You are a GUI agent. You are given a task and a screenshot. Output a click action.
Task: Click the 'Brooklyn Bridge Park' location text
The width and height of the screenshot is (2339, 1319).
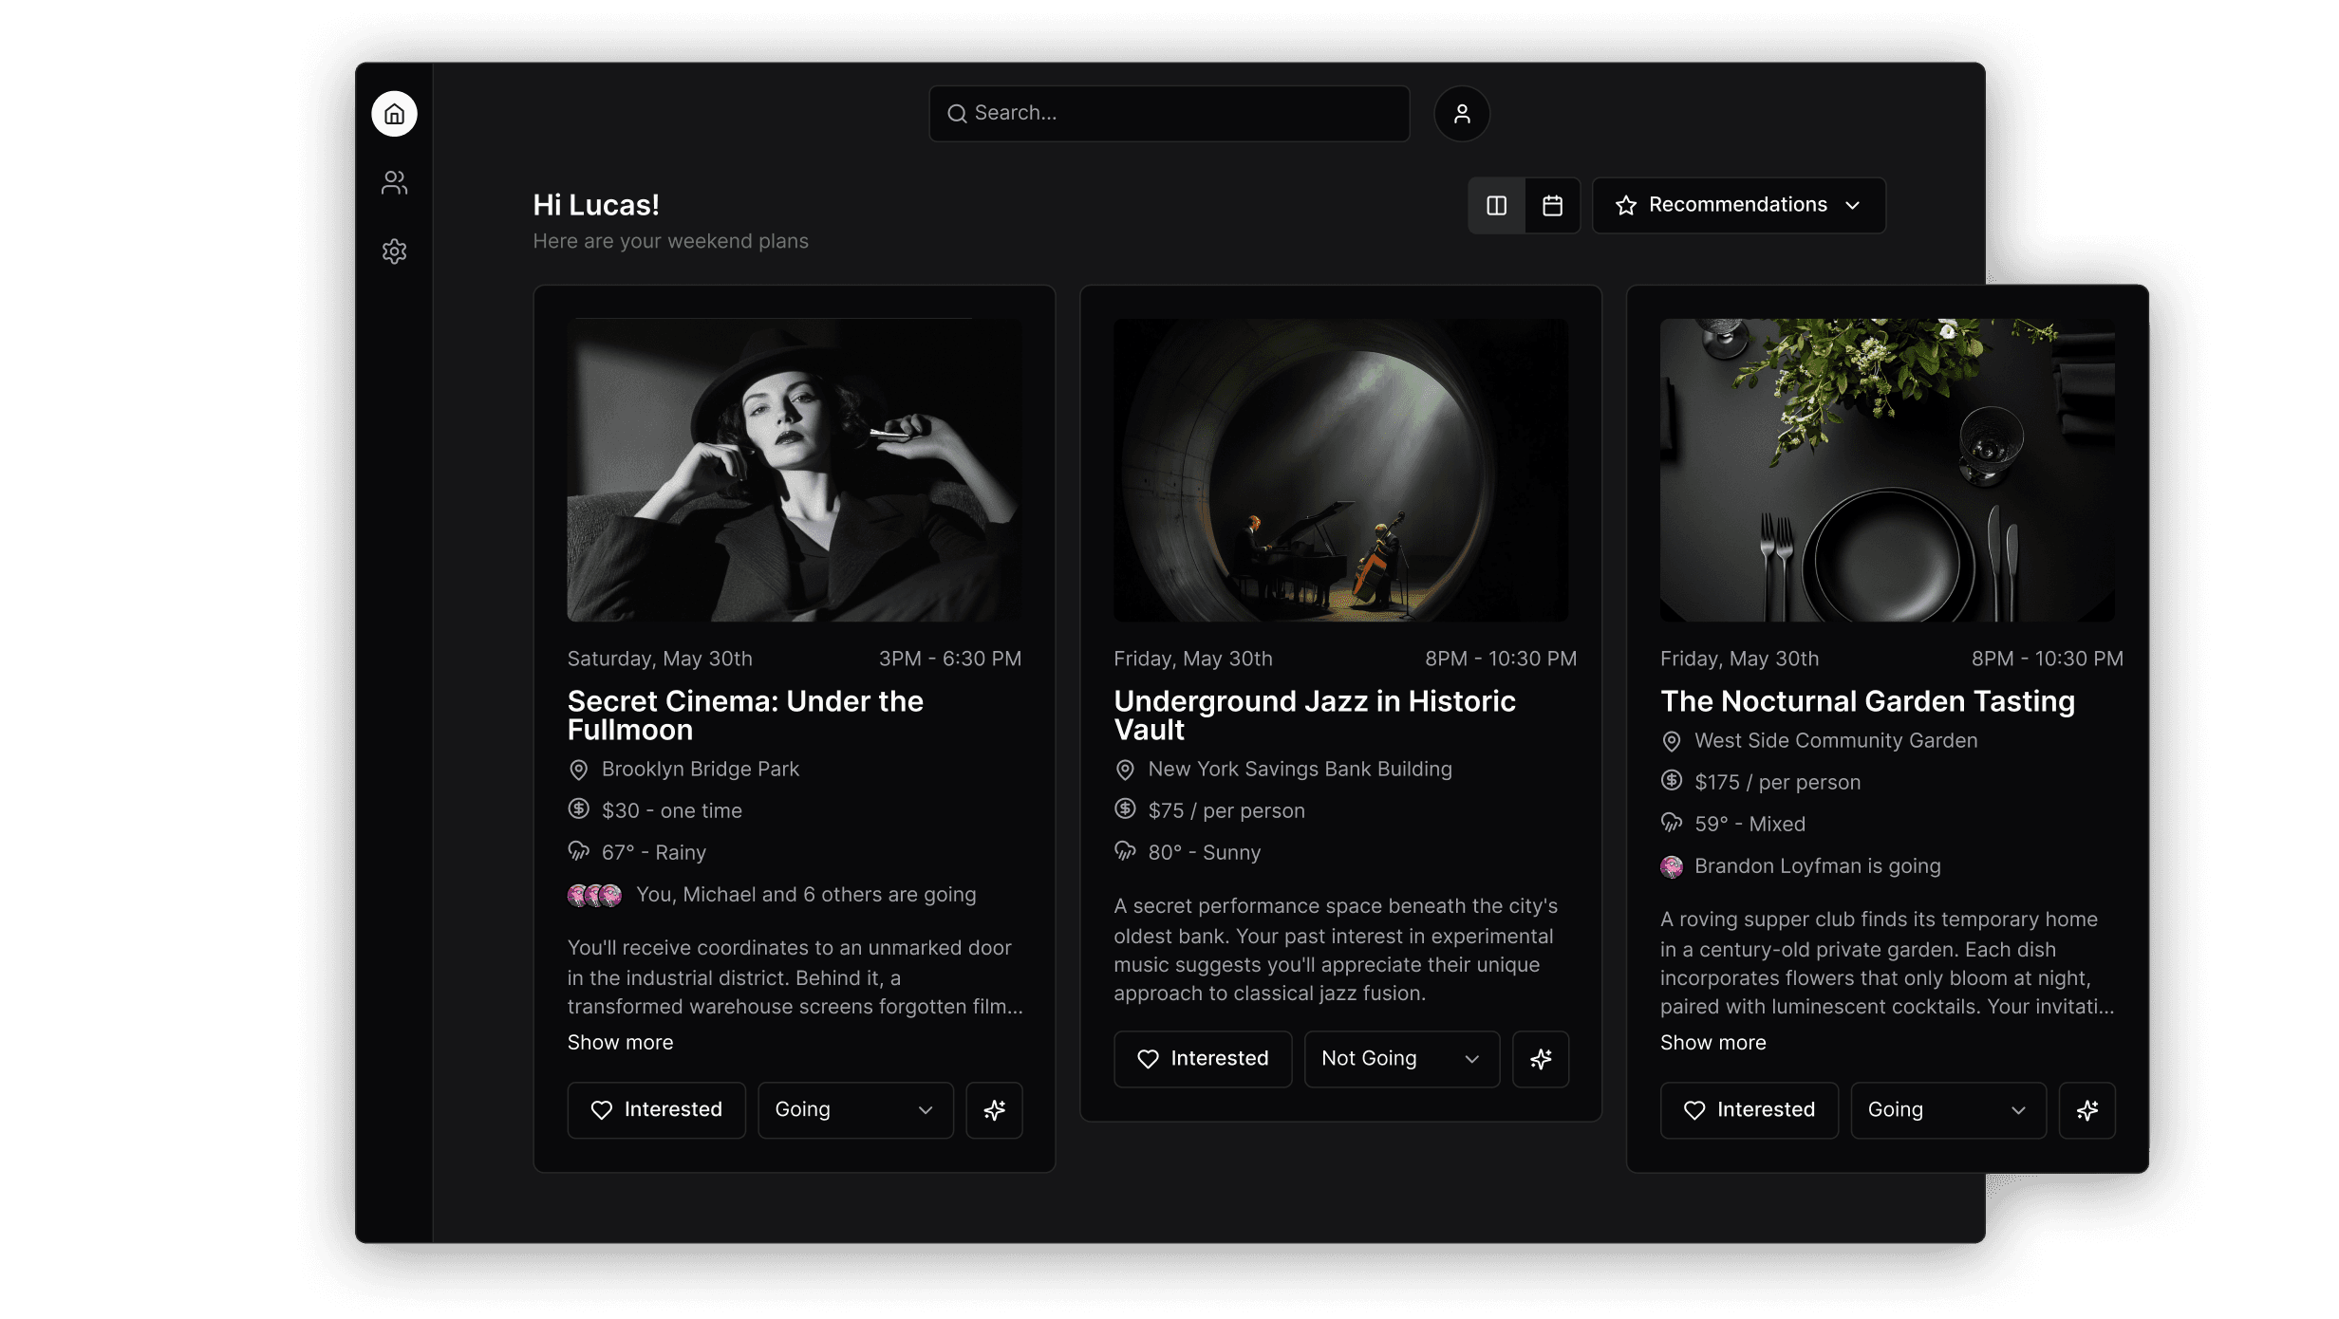pyautogui.click(x=701, y=769)
